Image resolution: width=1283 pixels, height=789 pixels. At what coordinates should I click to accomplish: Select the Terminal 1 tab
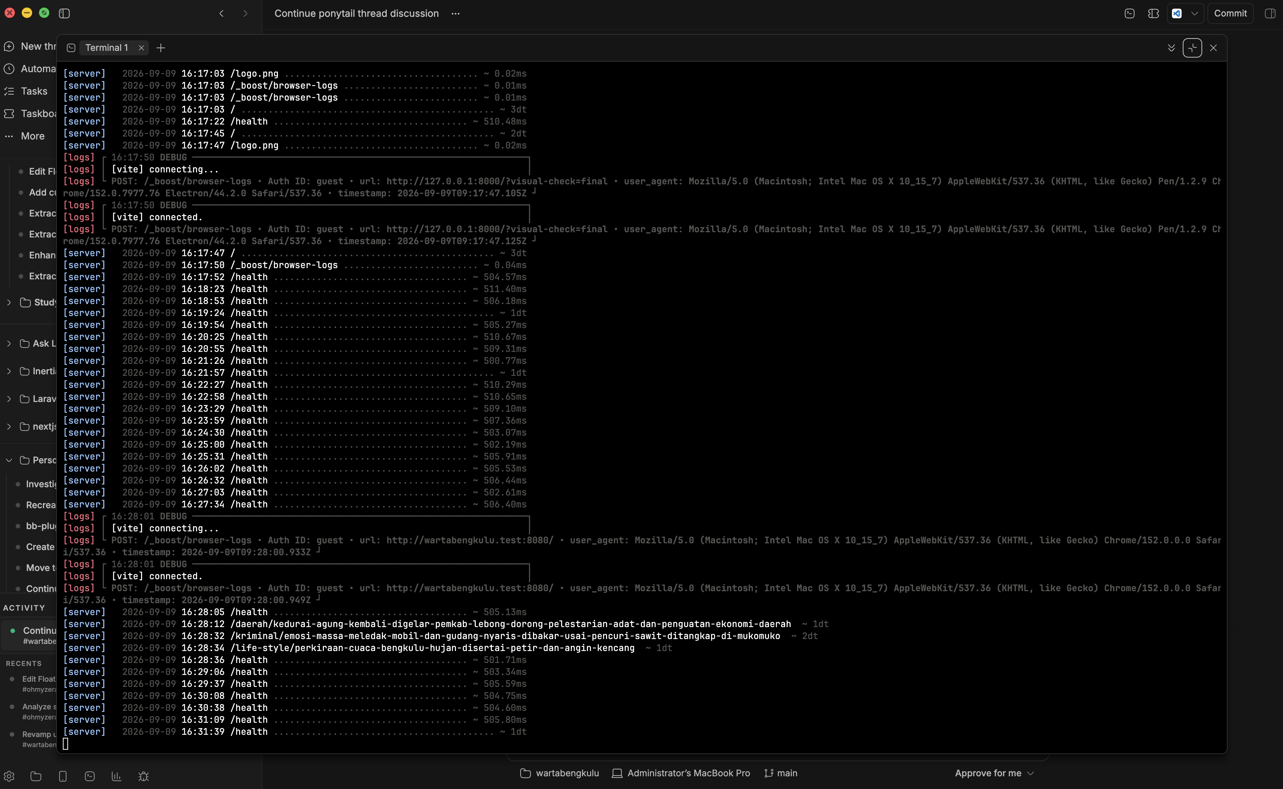click(x=107, y=48)
